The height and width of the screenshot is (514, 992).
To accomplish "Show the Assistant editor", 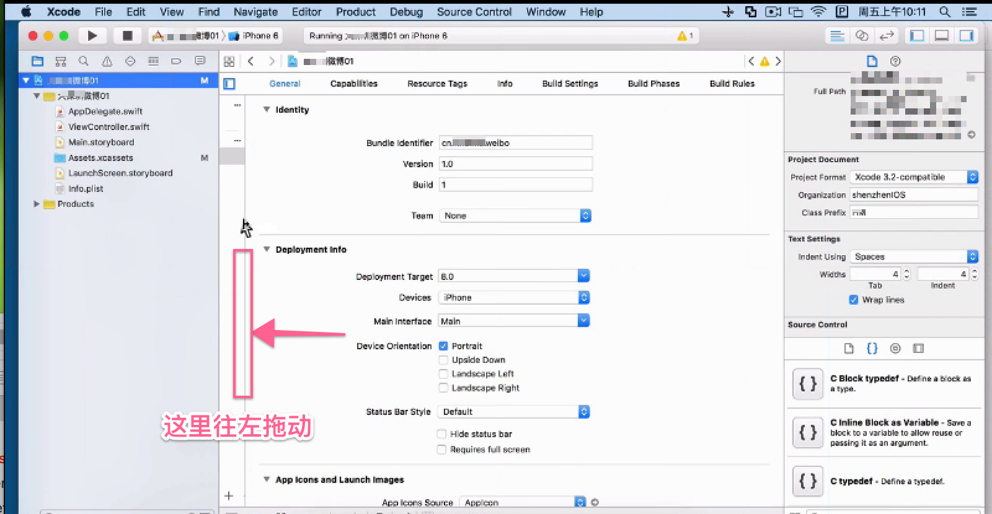I will coord(862,36).
